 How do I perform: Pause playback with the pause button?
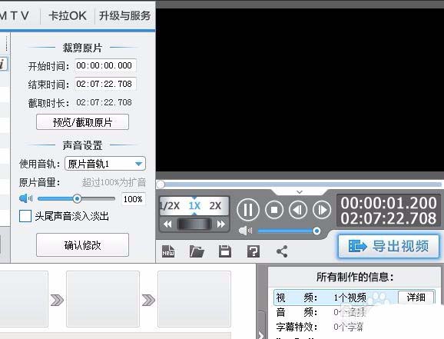(x=248, y=210)
